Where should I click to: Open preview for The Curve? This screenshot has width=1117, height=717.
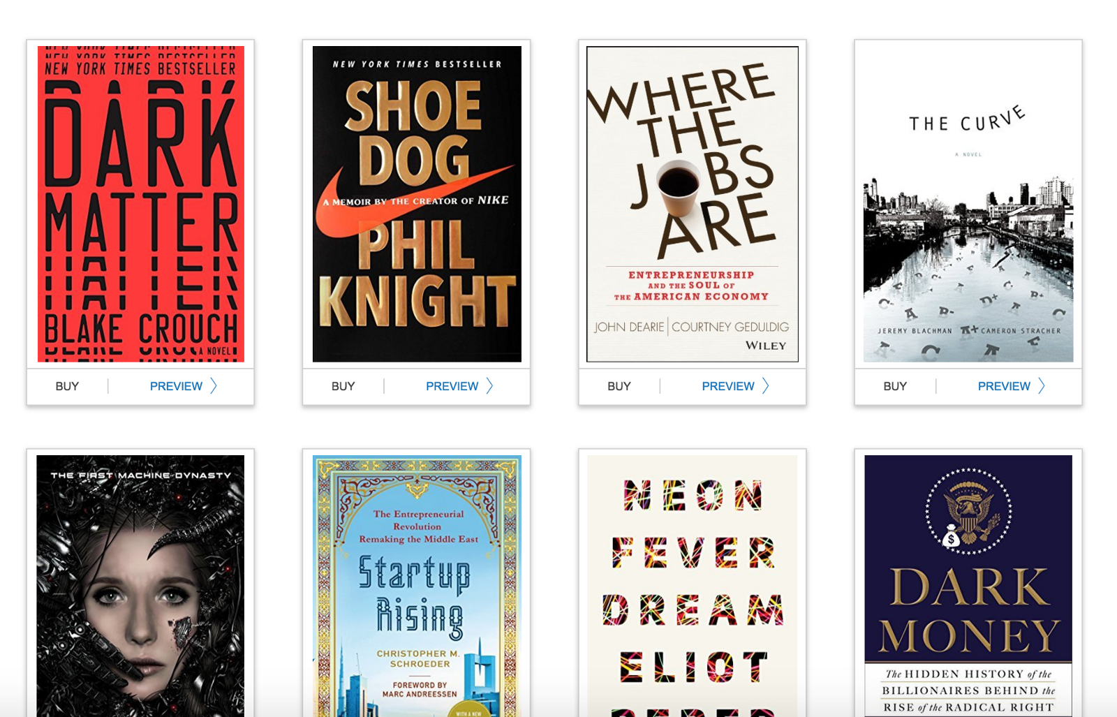(1003, 386)
